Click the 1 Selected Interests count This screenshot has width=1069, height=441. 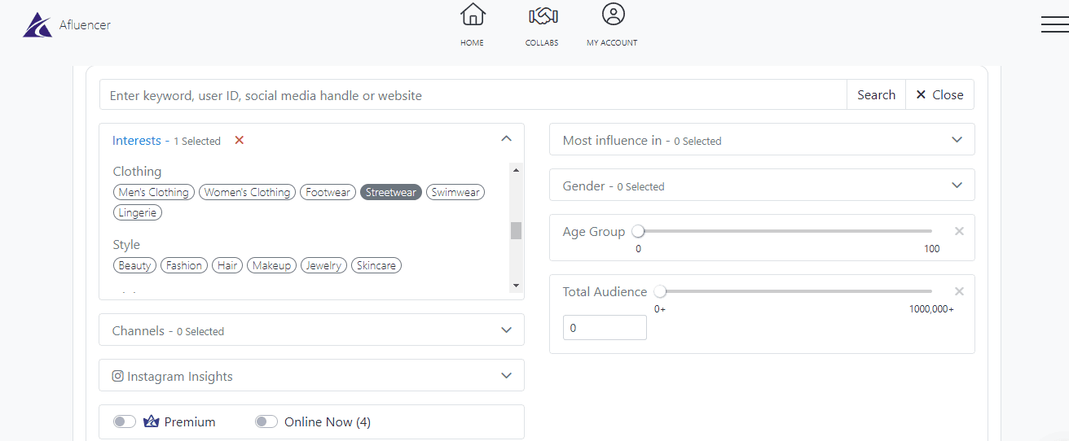[197, 141]
